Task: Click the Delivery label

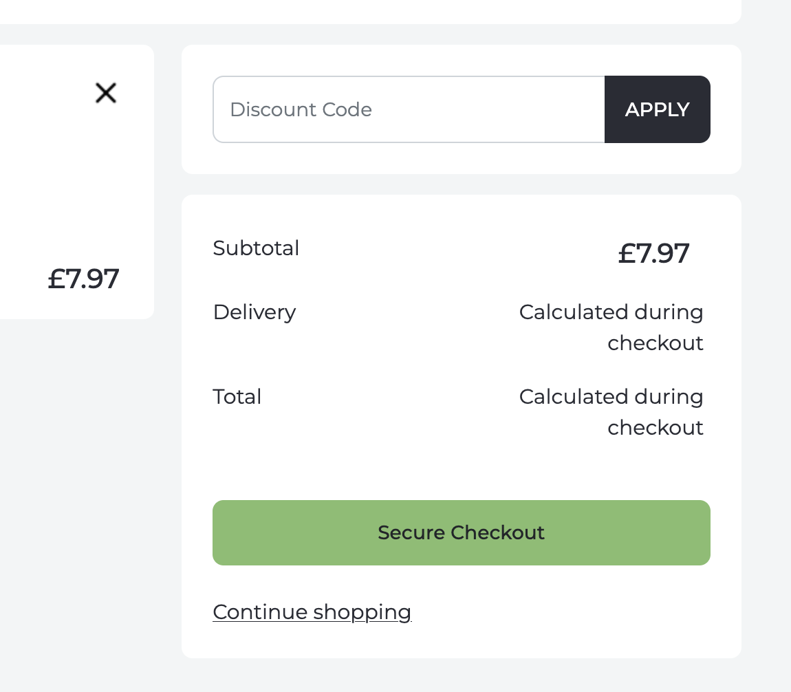Action: pos(254,312)
